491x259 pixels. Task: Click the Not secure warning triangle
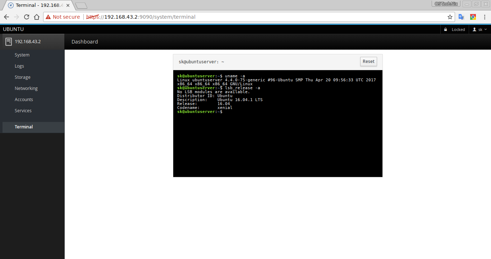pyautogui.click(x=47, y=17)
